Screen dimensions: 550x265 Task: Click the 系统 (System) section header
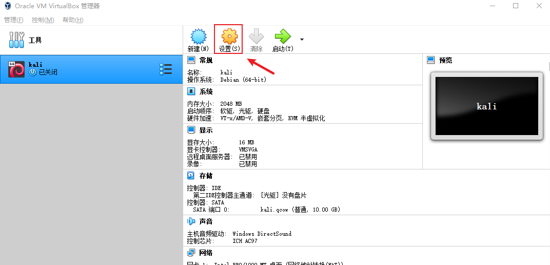(x=206, y=91)
